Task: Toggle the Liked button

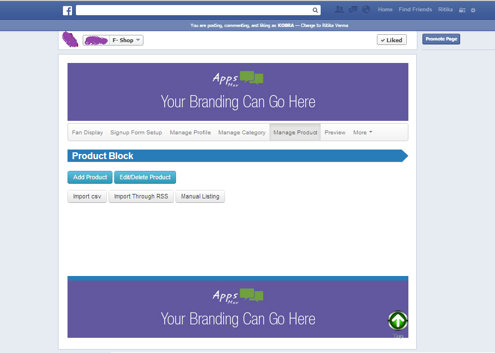Action: pos(391,40)
